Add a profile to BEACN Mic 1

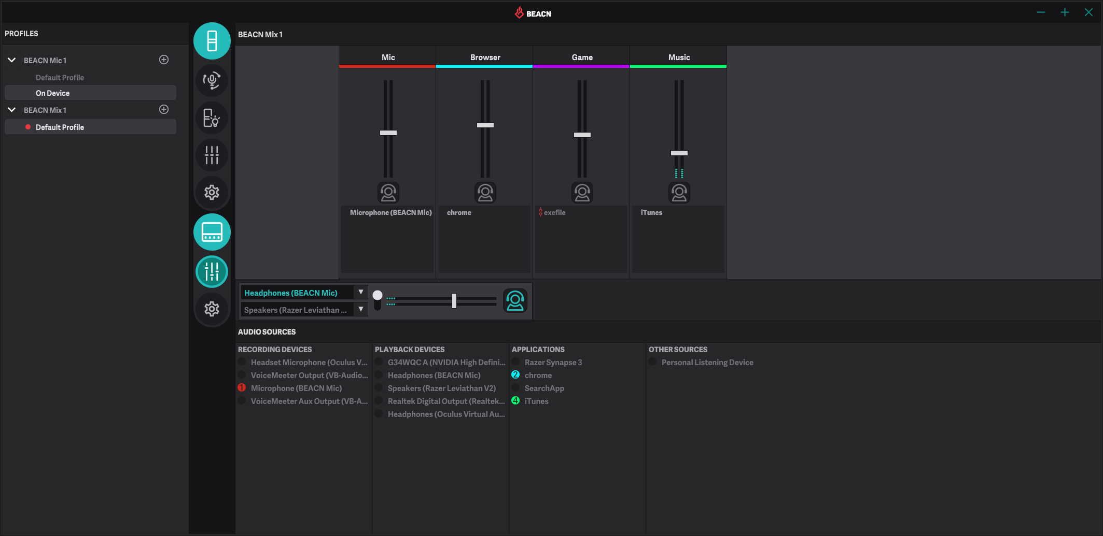click(x=164, y=60)
